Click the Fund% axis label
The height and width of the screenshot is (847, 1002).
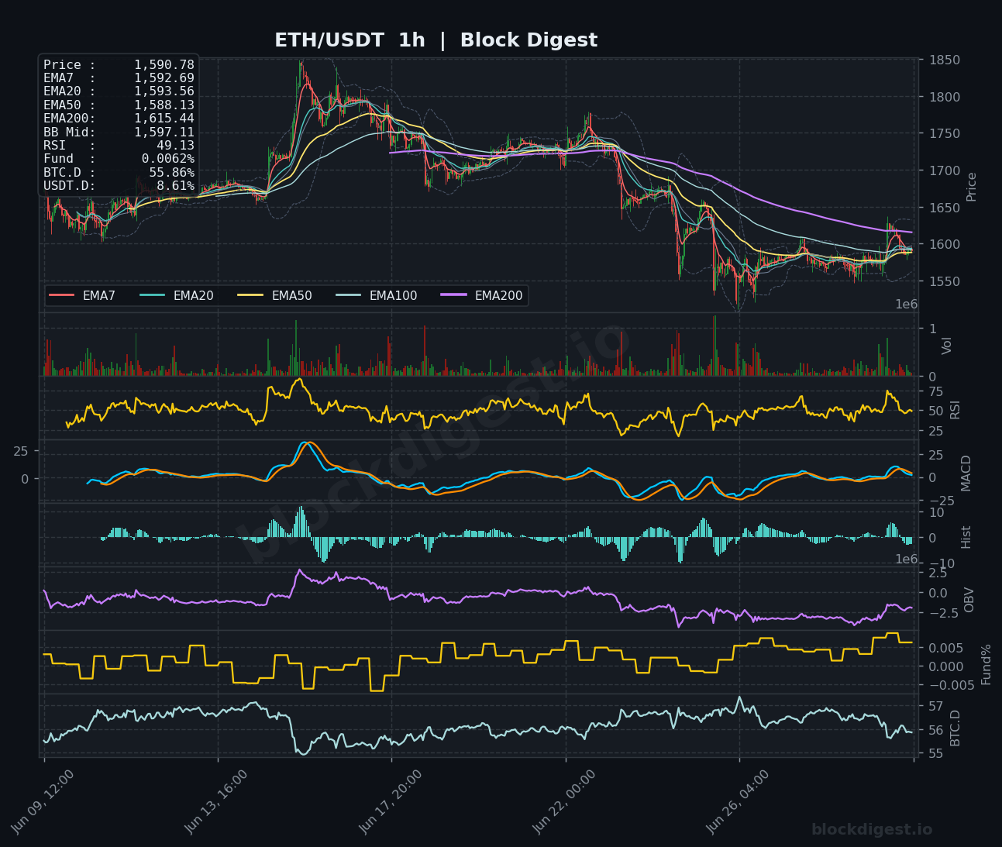tap(986, 664)
